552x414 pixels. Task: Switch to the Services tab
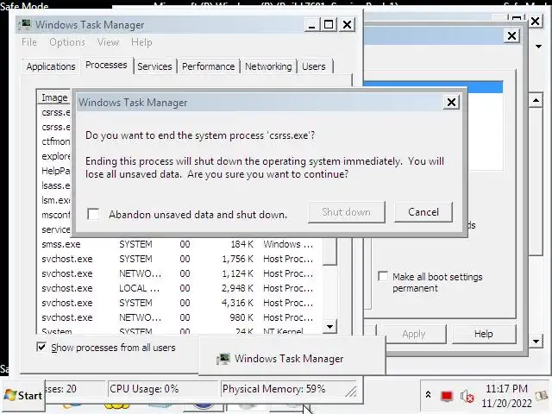pos(154,66)
